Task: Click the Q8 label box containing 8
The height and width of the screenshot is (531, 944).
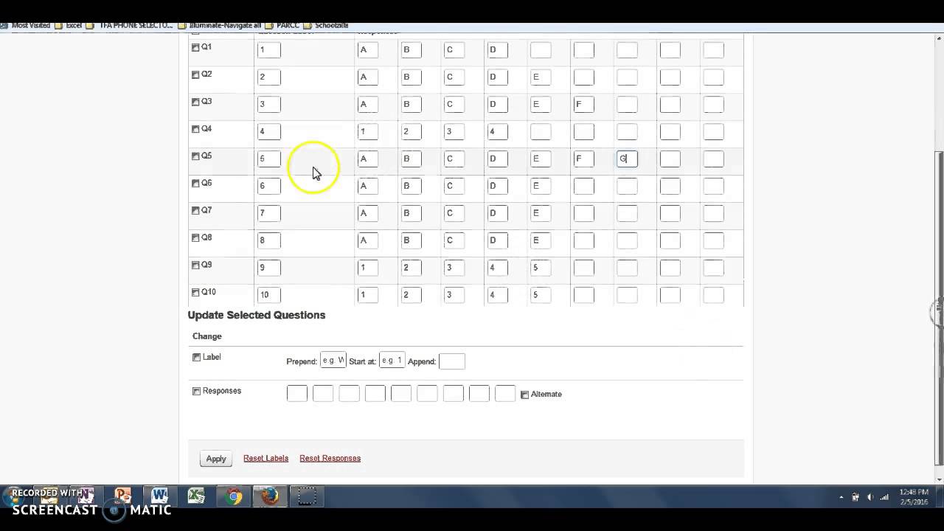Action: click(268, 240)
